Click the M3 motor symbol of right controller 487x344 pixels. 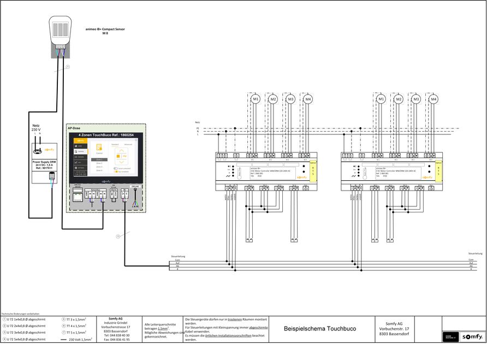click(416, 99)
